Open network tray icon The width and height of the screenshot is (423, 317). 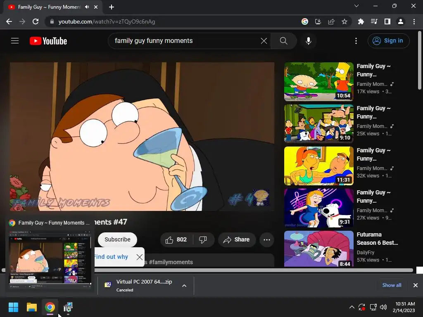point(373,307)
